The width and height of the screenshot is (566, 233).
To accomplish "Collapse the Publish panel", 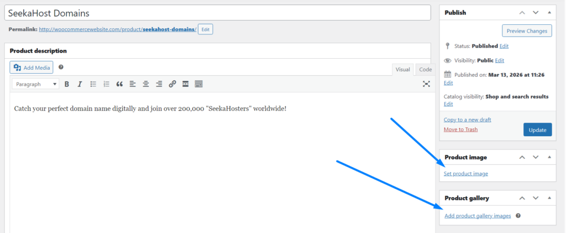I will click(x=549, y=13).
